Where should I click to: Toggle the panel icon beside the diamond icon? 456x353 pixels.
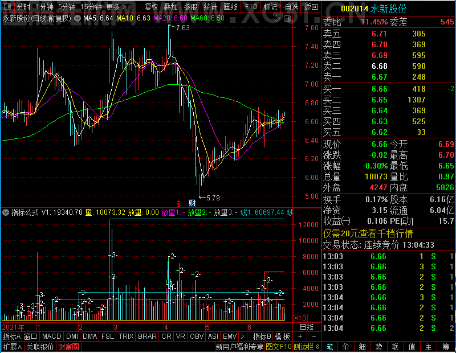pyautogui.click(x=287, y=19)
